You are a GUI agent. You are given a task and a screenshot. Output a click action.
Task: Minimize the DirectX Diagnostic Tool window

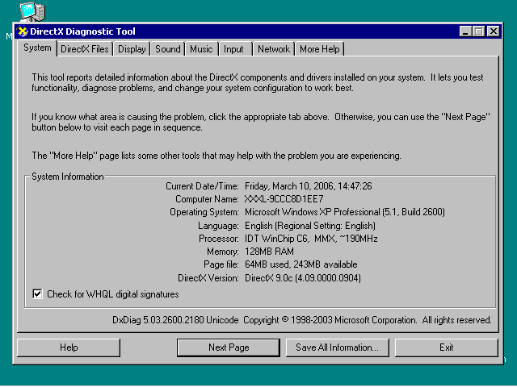465,31
